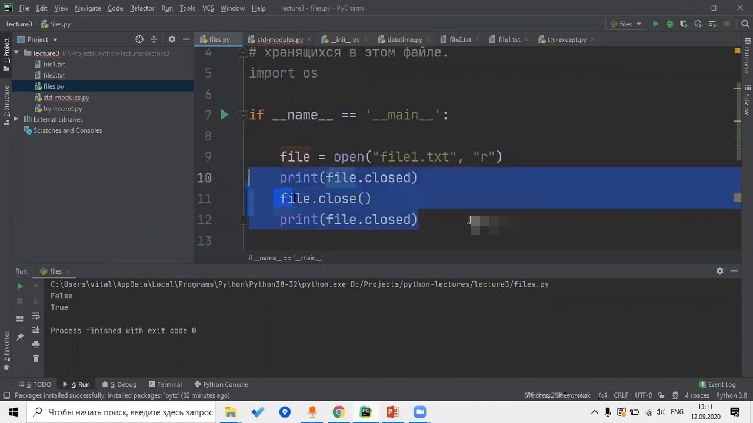Viewport: 753px width, 423px height.
Task: Open the Navigate menu
Action: coord(88,8)
